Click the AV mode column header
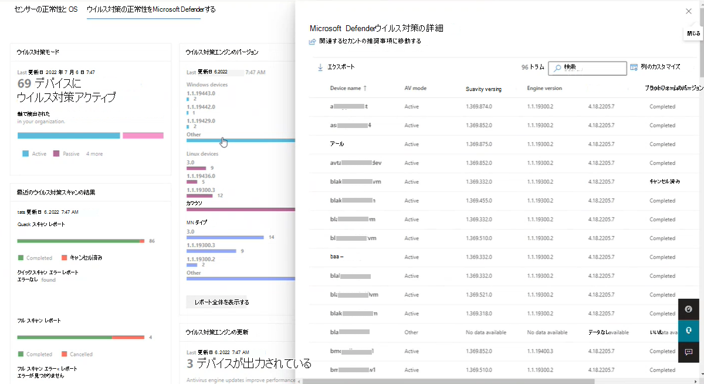The height and width of the screenshot is (384, 704). coord(415,88)
